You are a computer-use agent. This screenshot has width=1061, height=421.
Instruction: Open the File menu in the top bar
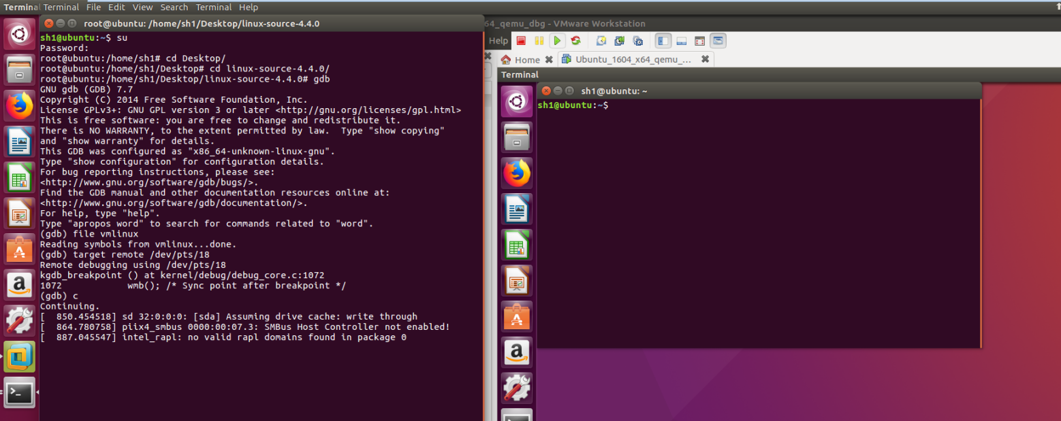94,7
